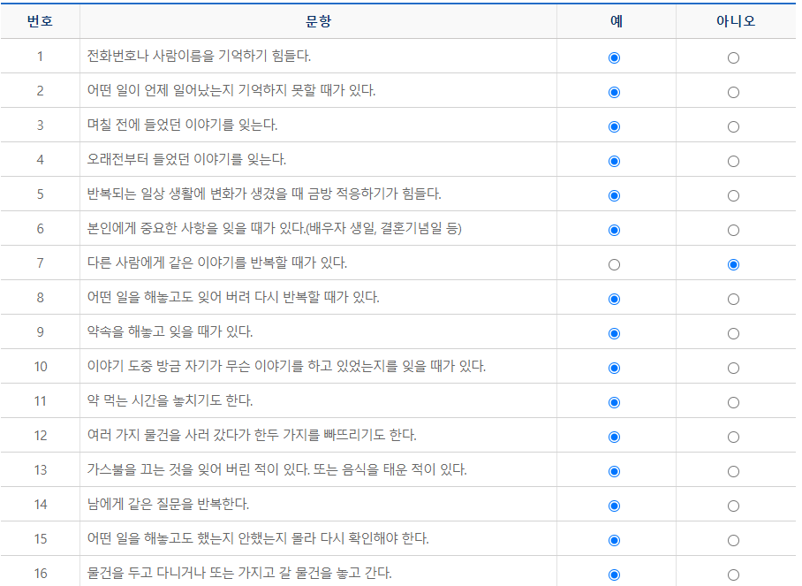The height and width of the screenshot is (586, 802).
Task: Select 아니오 for question 8
Action: 733,299
